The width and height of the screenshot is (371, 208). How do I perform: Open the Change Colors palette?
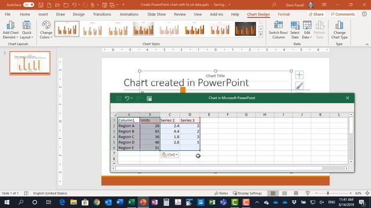tap(46, 30)
